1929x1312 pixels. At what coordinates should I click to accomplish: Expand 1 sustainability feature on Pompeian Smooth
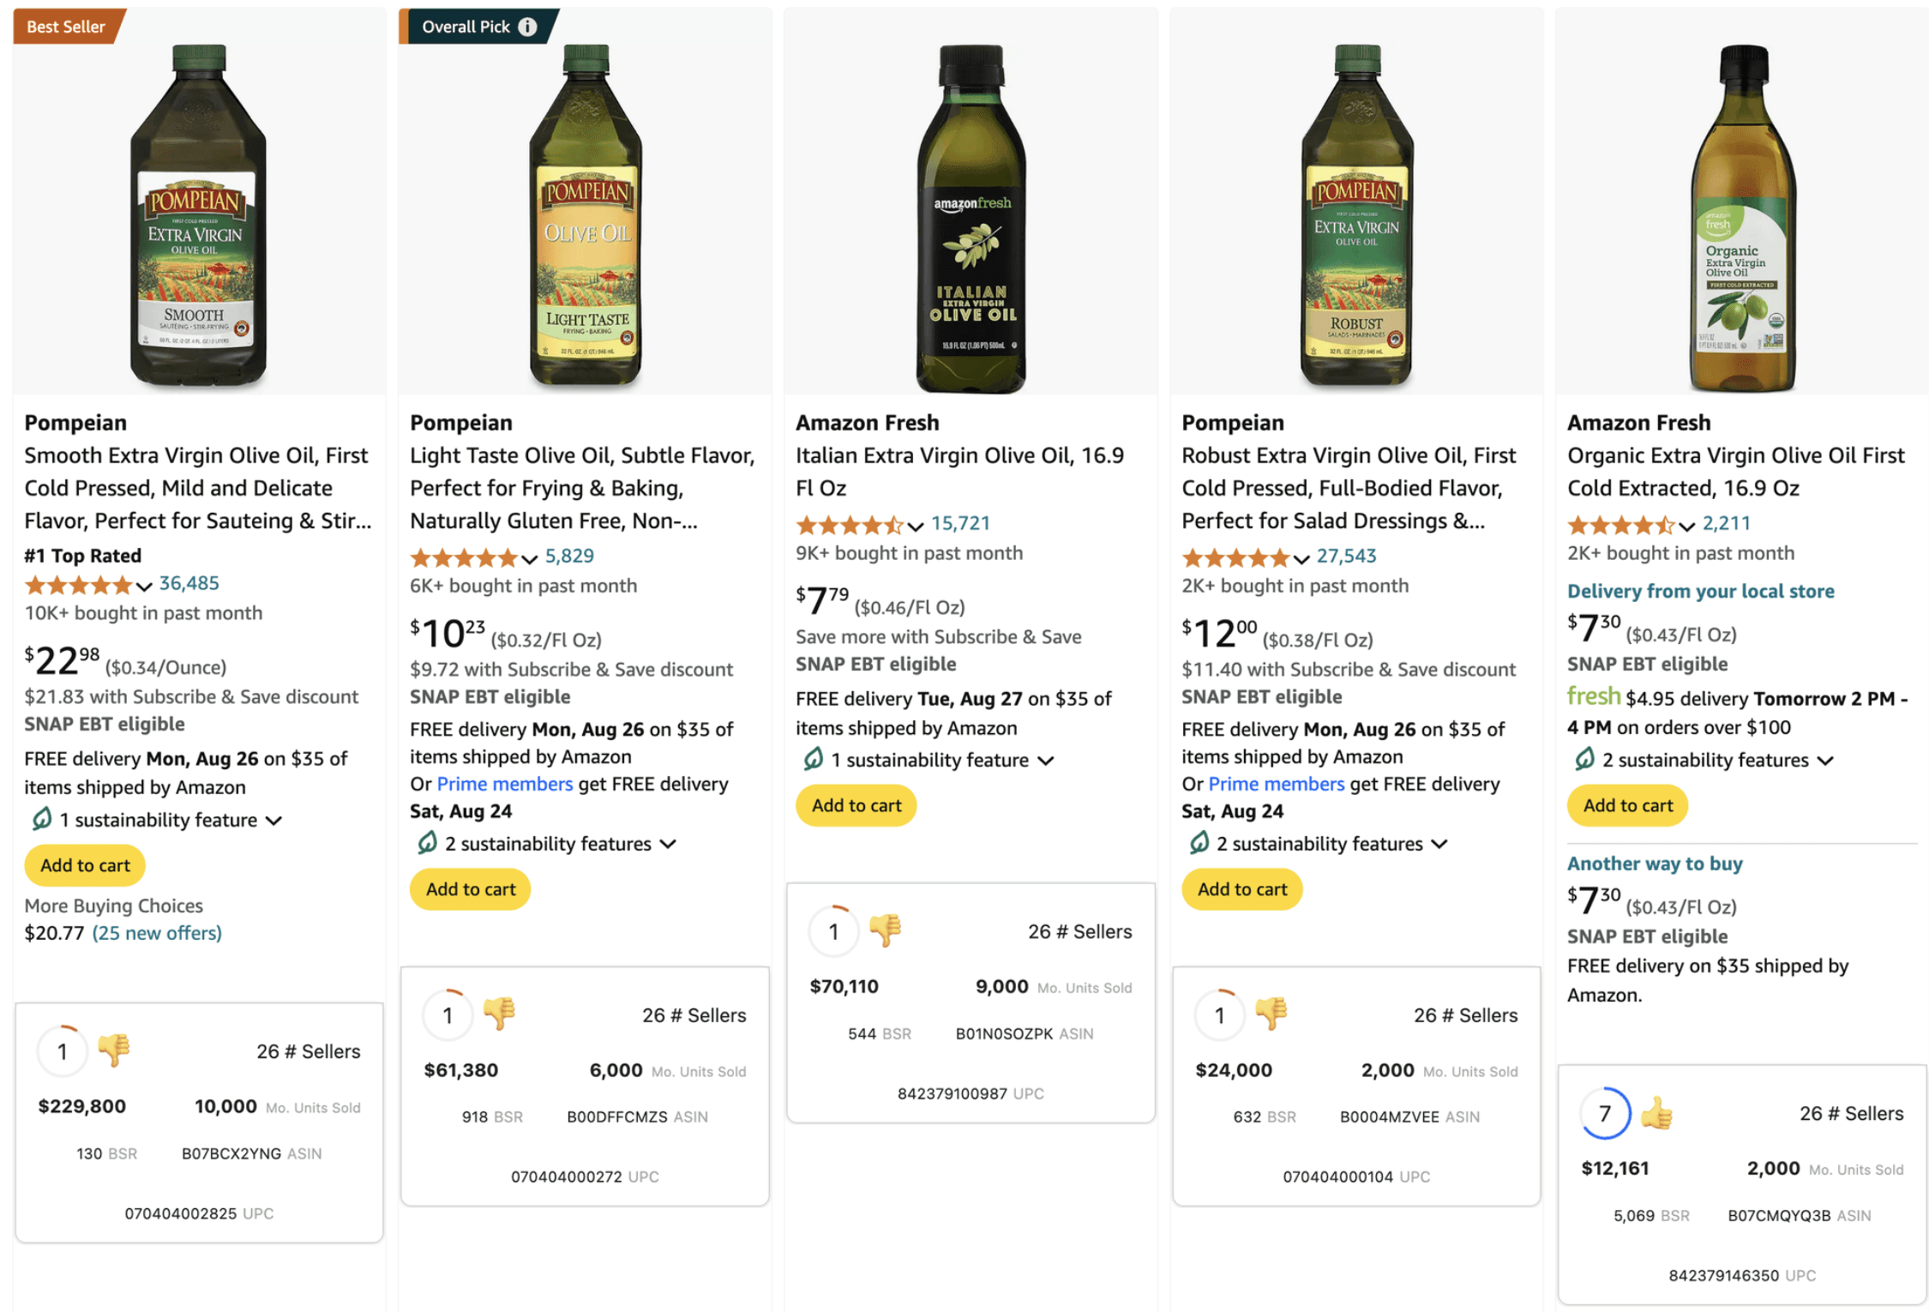pyautogui.click(x=273, y=820)
